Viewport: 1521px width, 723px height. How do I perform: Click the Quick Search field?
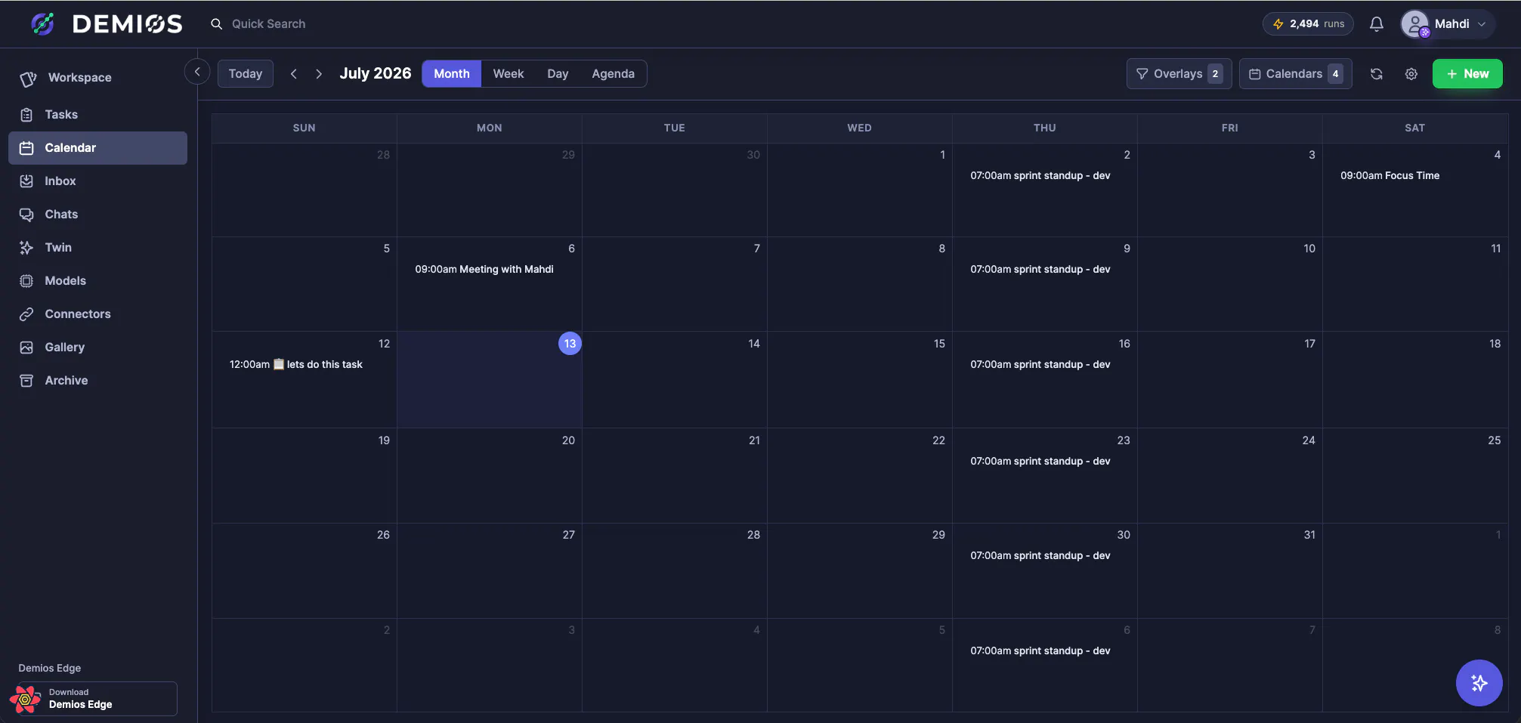pos(268,24)
